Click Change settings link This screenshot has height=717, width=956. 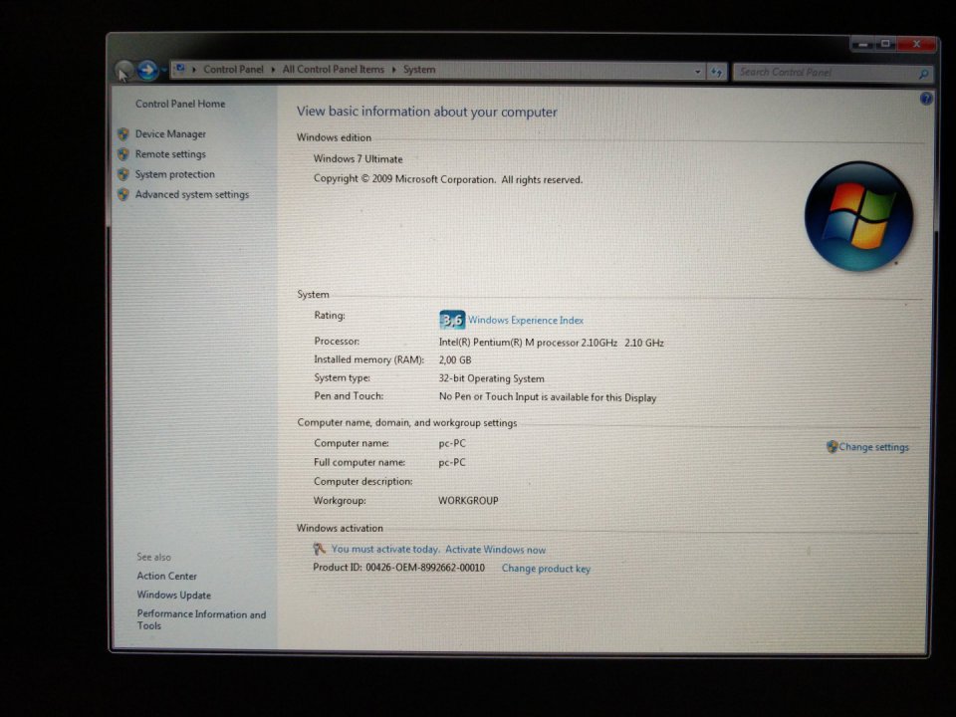click(x=873, y=447)
